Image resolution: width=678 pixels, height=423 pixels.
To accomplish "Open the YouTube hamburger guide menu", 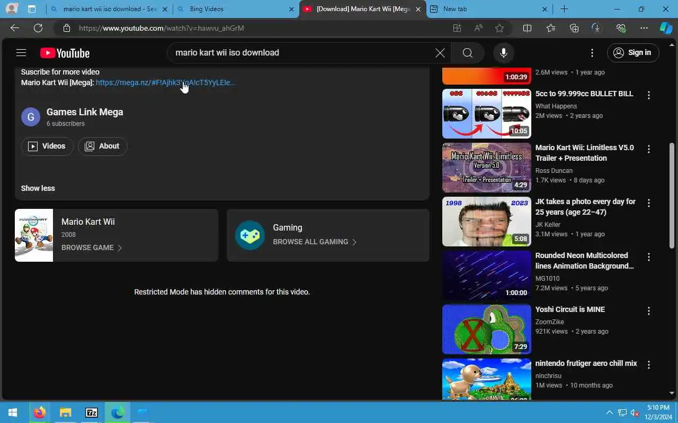I will [x=21, y=52].
